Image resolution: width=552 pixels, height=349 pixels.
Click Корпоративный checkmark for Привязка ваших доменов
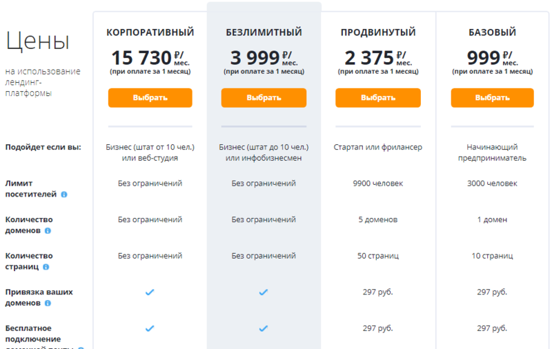point(150,292)
